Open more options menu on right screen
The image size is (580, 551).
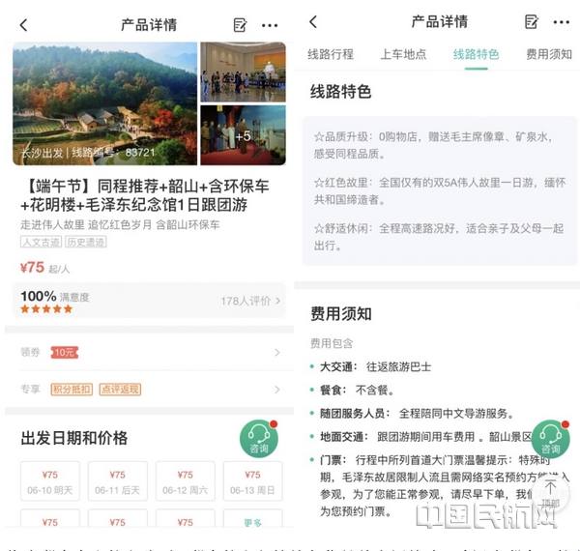(x=561, y=22)
